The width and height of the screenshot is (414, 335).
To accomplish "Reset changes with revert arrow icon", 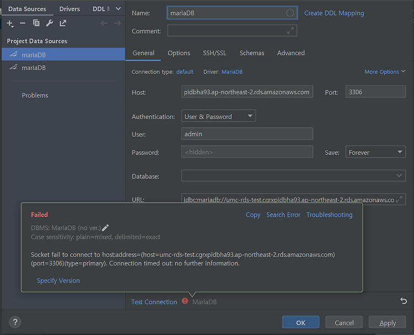I will [404, 301].
